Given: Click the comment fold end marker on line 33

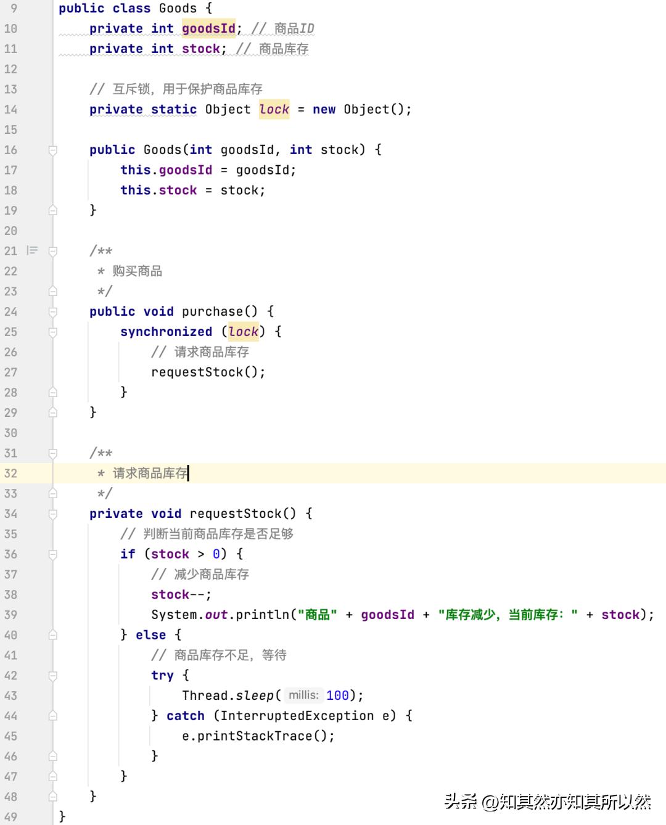Looking at the screenshot, I should pos(53,493).
